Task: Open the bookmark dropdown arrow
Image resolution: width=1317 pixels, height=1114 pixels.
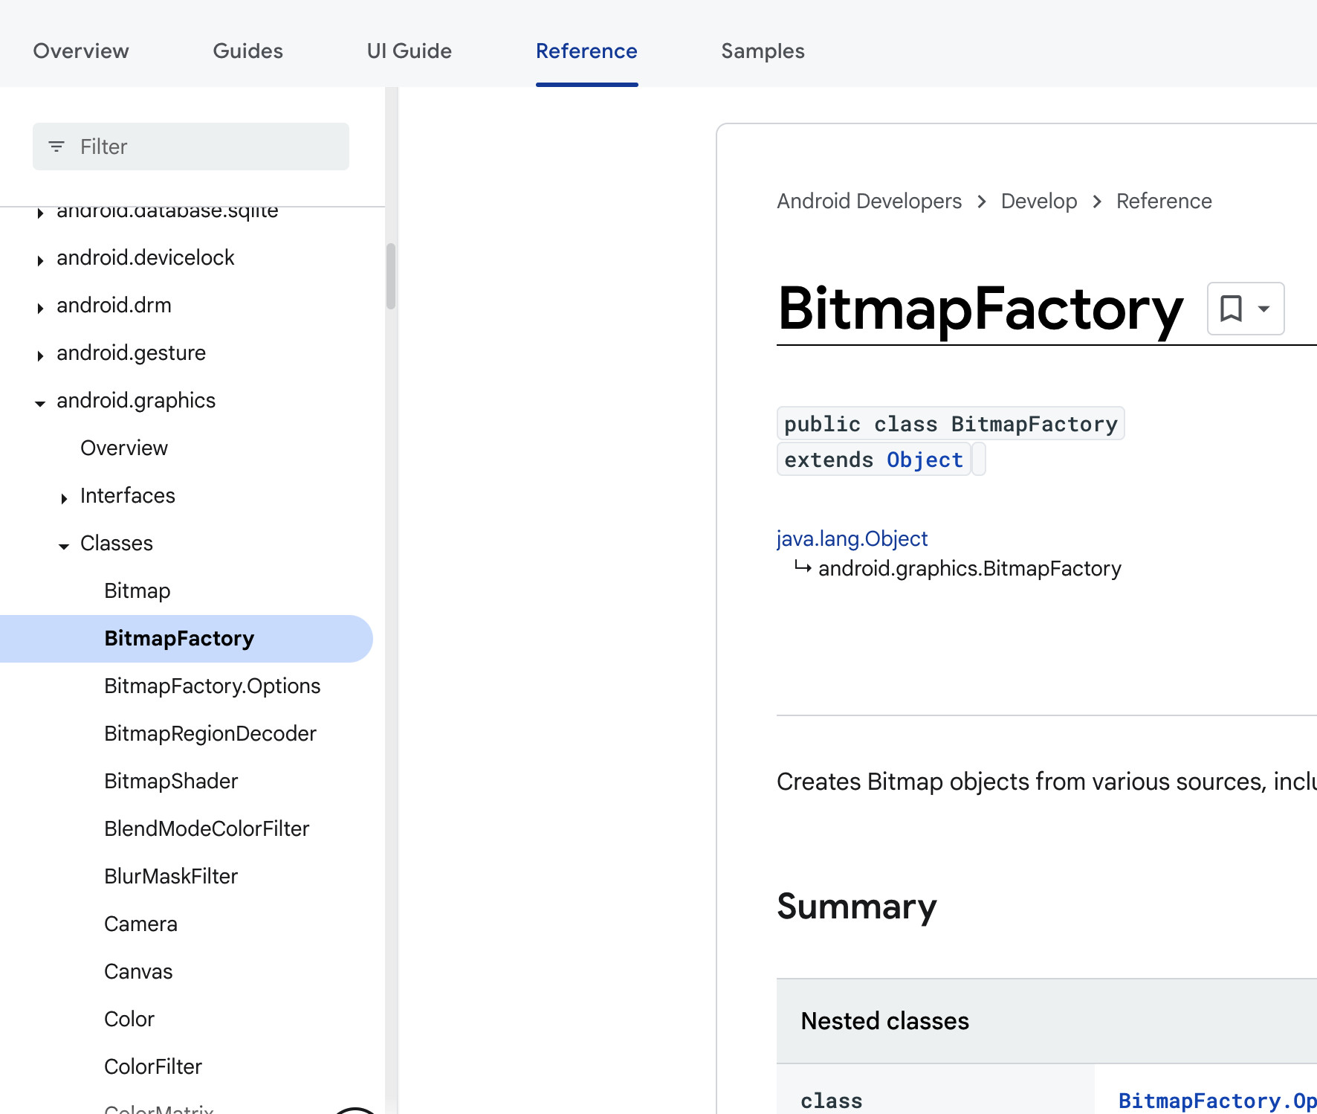Action: point(1263,309)
